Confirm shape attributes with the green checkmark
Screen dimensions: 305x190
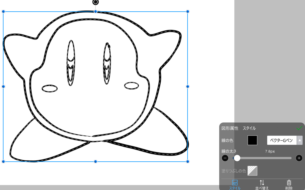coord(299,128)
